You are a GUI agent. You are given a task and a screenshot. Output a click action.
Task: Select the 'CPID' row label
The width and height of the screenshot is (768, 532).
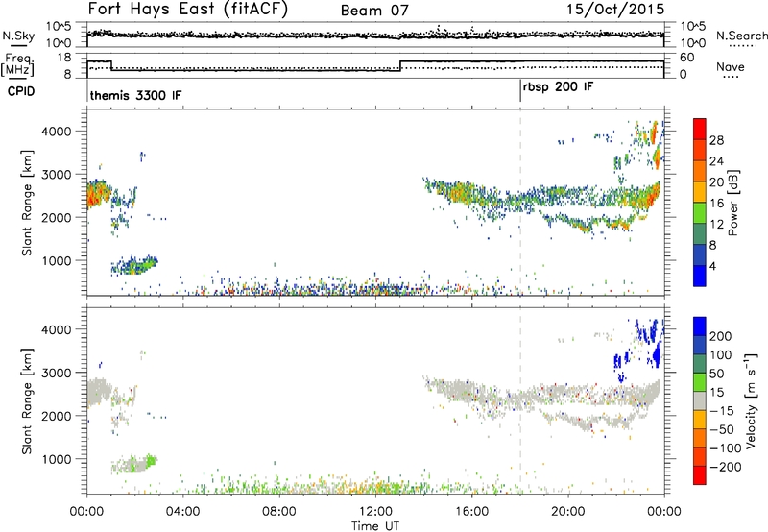(x=21, y=91)
